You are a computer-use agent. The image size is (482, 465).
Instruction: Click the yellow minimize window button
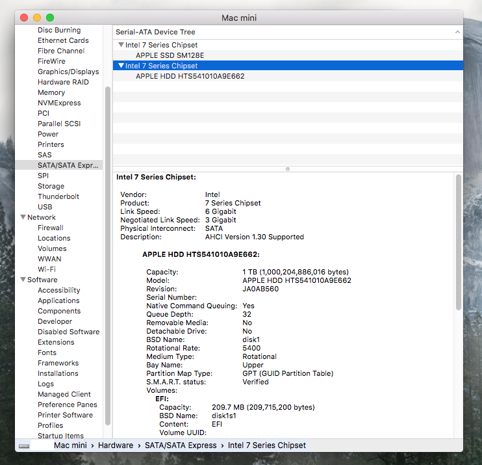pyautogui.click(x=37, y=18)
